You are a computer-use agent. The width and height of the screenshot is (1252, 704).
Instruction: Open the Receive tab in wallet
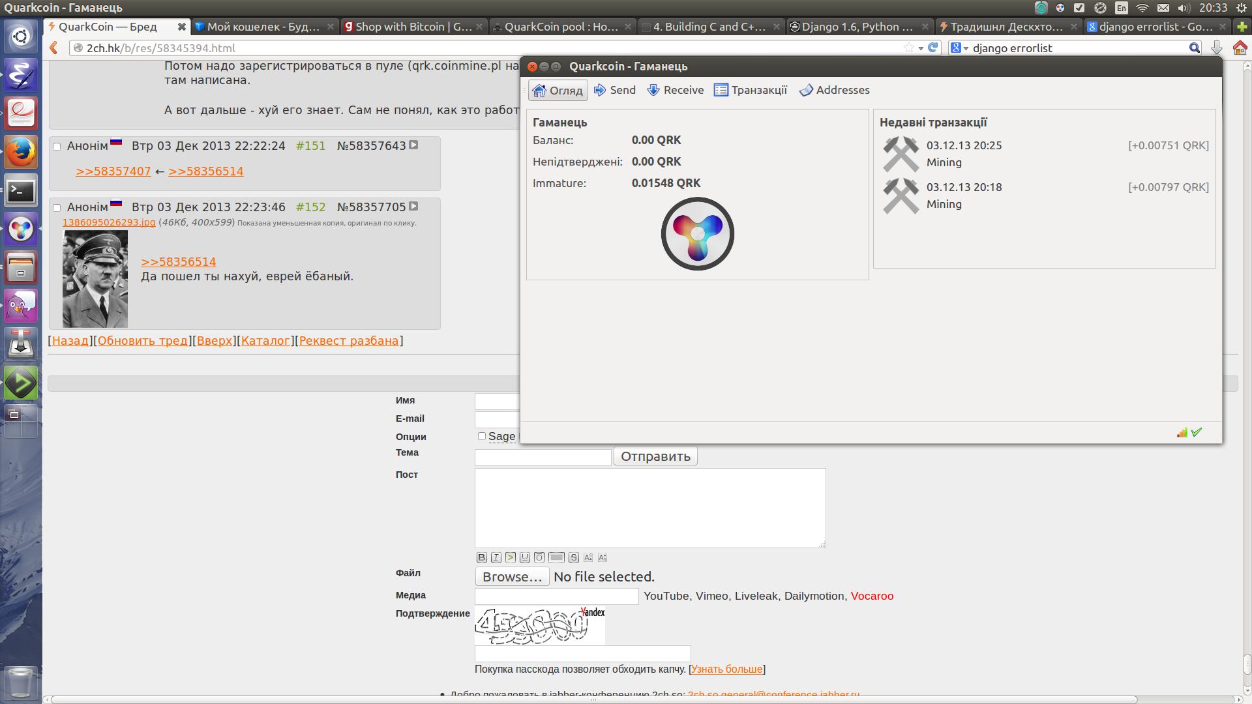click(675, 90)
